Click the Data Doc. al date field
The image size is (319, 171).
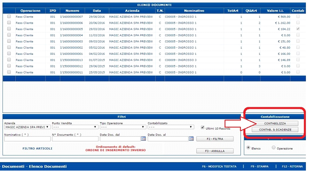coord(168,138)
